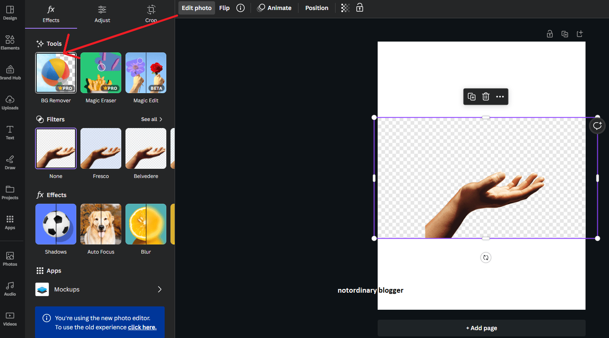The height and width of the screenshot is (338, 609).
Task: Select the Magic Edit tool
Action: (x=145, y=72)
